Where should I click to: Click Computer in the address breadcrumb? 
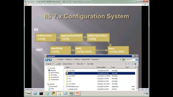61,60
